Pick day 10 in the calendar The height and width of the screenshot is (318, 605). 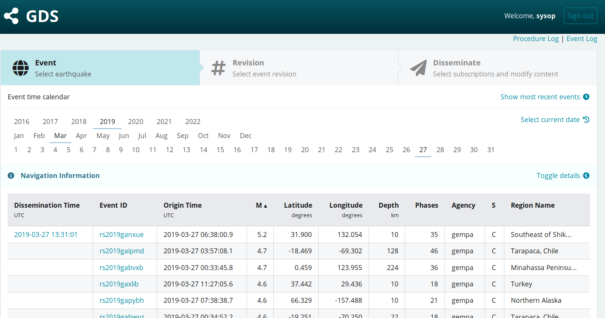coord(136,150)
